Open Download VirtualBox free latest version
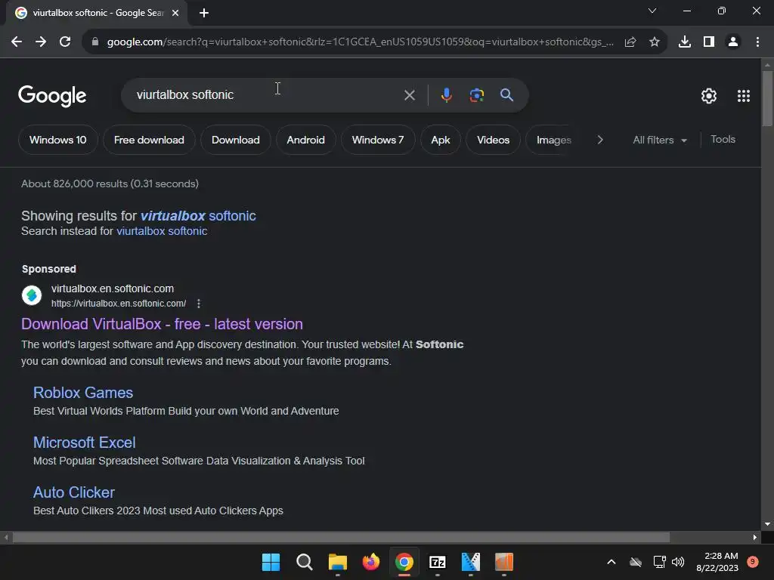 tap(162, 324)
